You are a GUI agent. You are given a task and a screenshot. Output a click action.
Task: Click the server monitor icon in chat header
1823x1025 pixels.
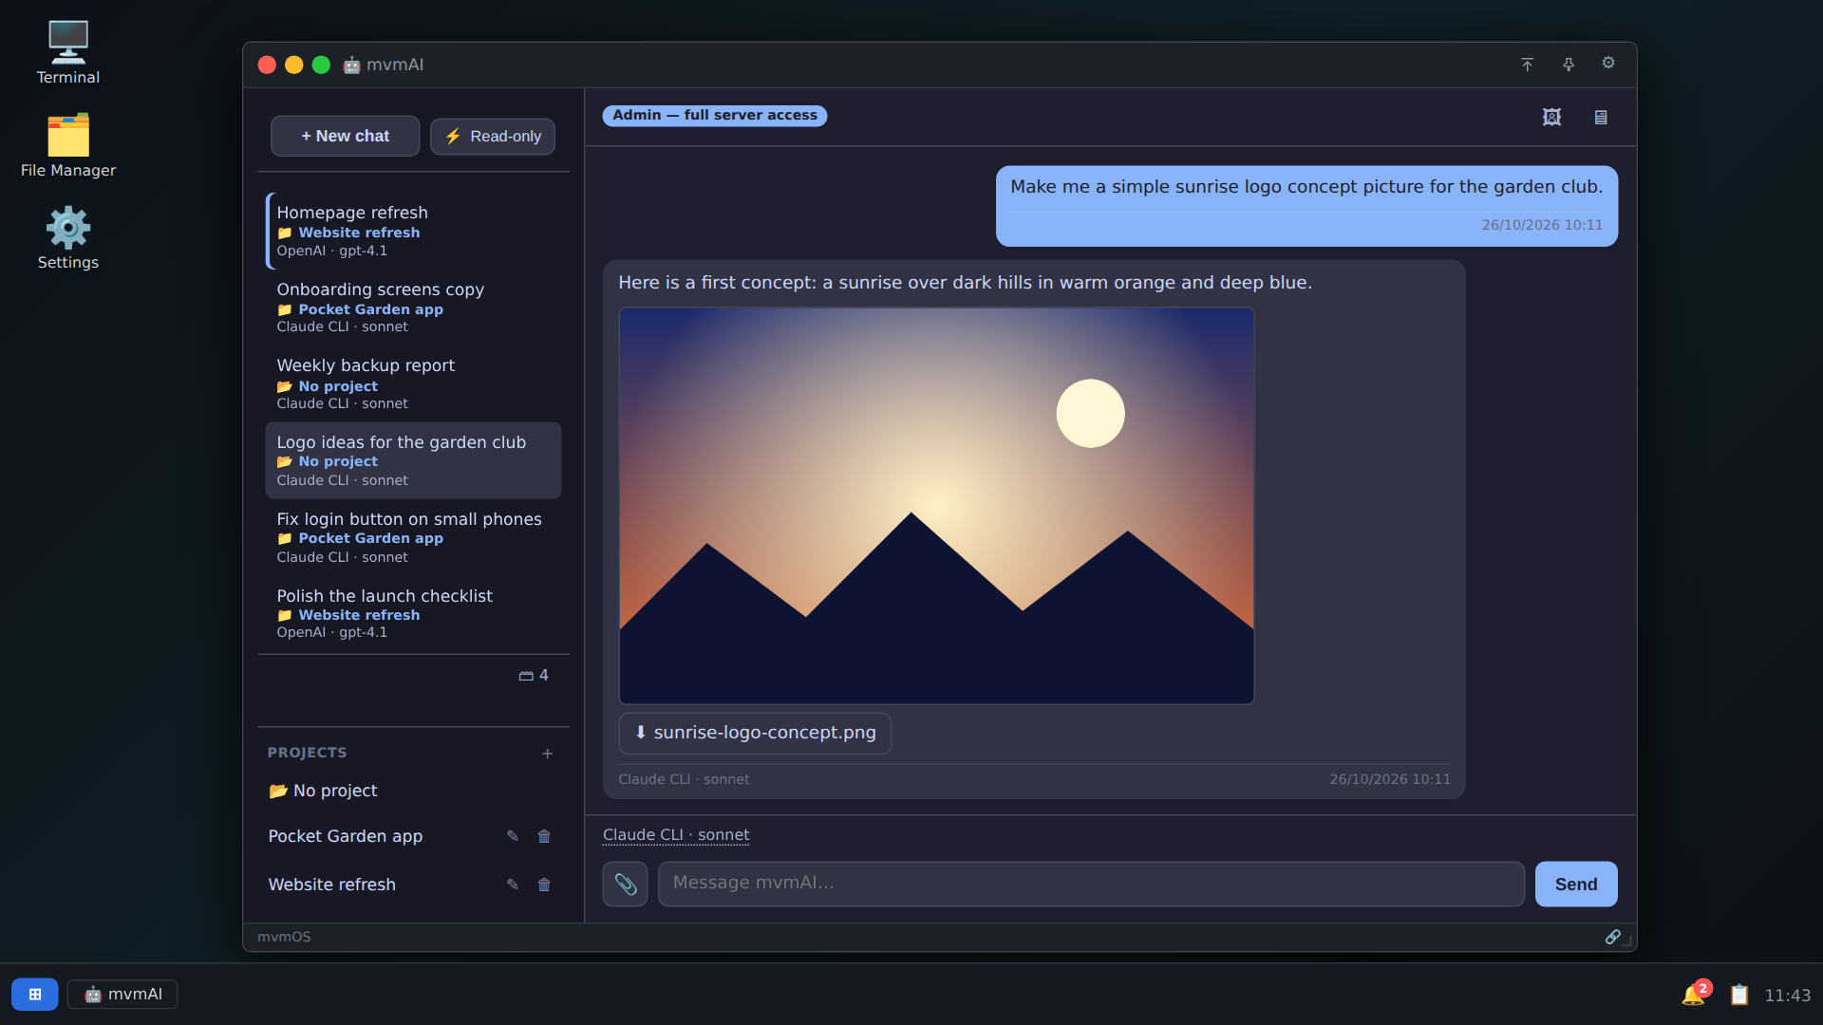pyautogui.click(x=1601, y=117)
